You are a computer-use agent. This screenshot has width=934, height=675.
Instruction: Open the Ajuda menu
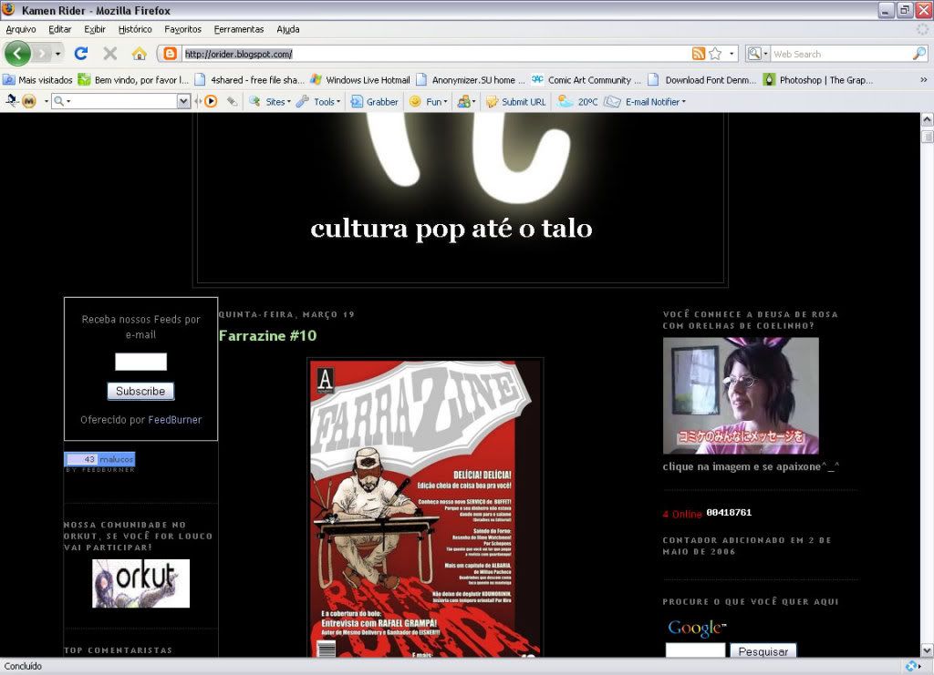click(x=287, y=29)
